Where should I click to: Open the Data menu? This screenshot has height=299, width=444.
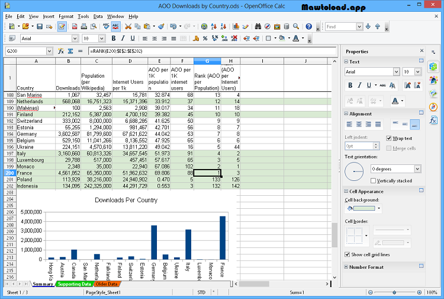(98, 17)
